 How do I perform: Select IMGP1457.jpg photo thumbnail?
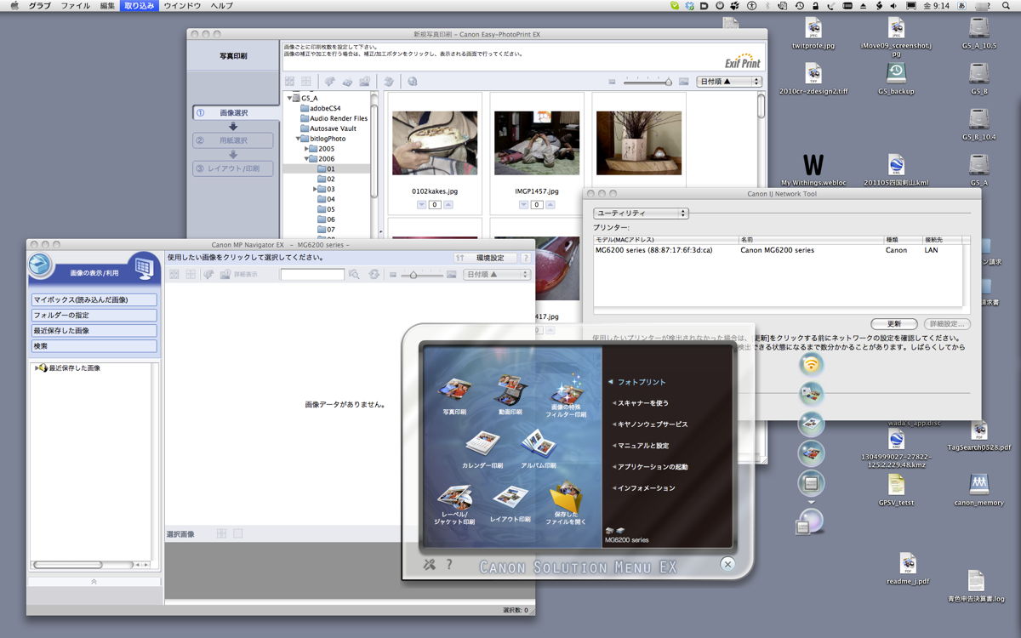click(536, 142)
